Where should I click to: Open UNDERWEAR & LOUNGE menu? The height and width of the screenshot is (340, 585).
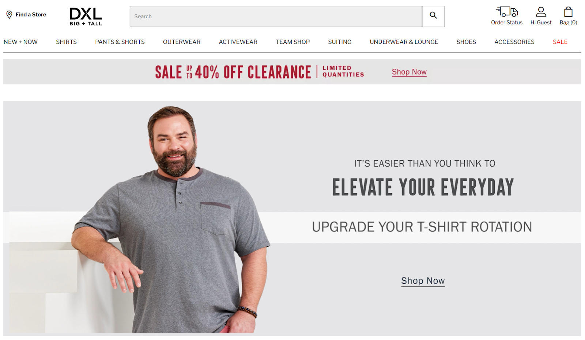(x=404, y=42)
